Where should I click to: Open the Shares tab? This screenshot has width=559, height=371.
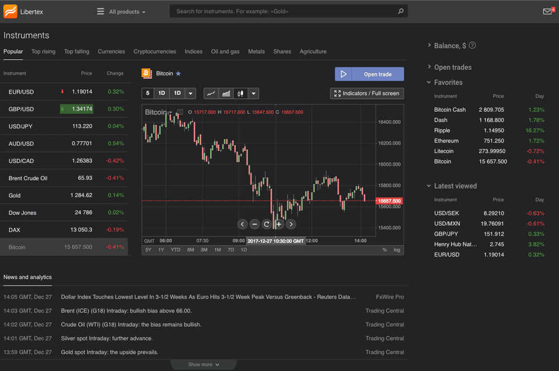(282, 51)
